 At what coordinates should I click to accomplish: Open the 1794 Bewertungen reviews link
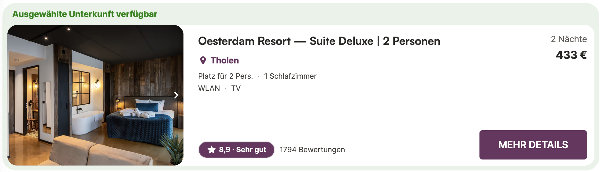click(x=312, y=150)
